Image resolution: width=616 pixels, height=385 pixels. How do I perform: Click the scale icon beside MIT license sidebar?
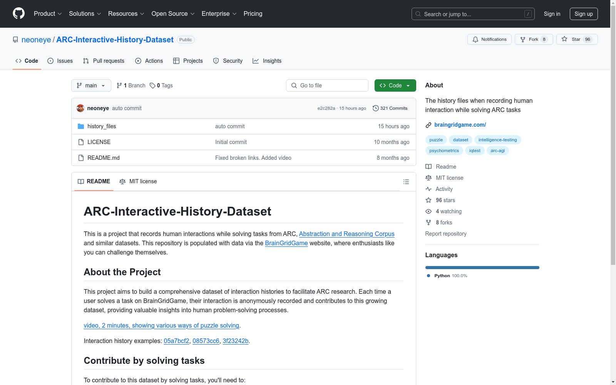(429, 178)
